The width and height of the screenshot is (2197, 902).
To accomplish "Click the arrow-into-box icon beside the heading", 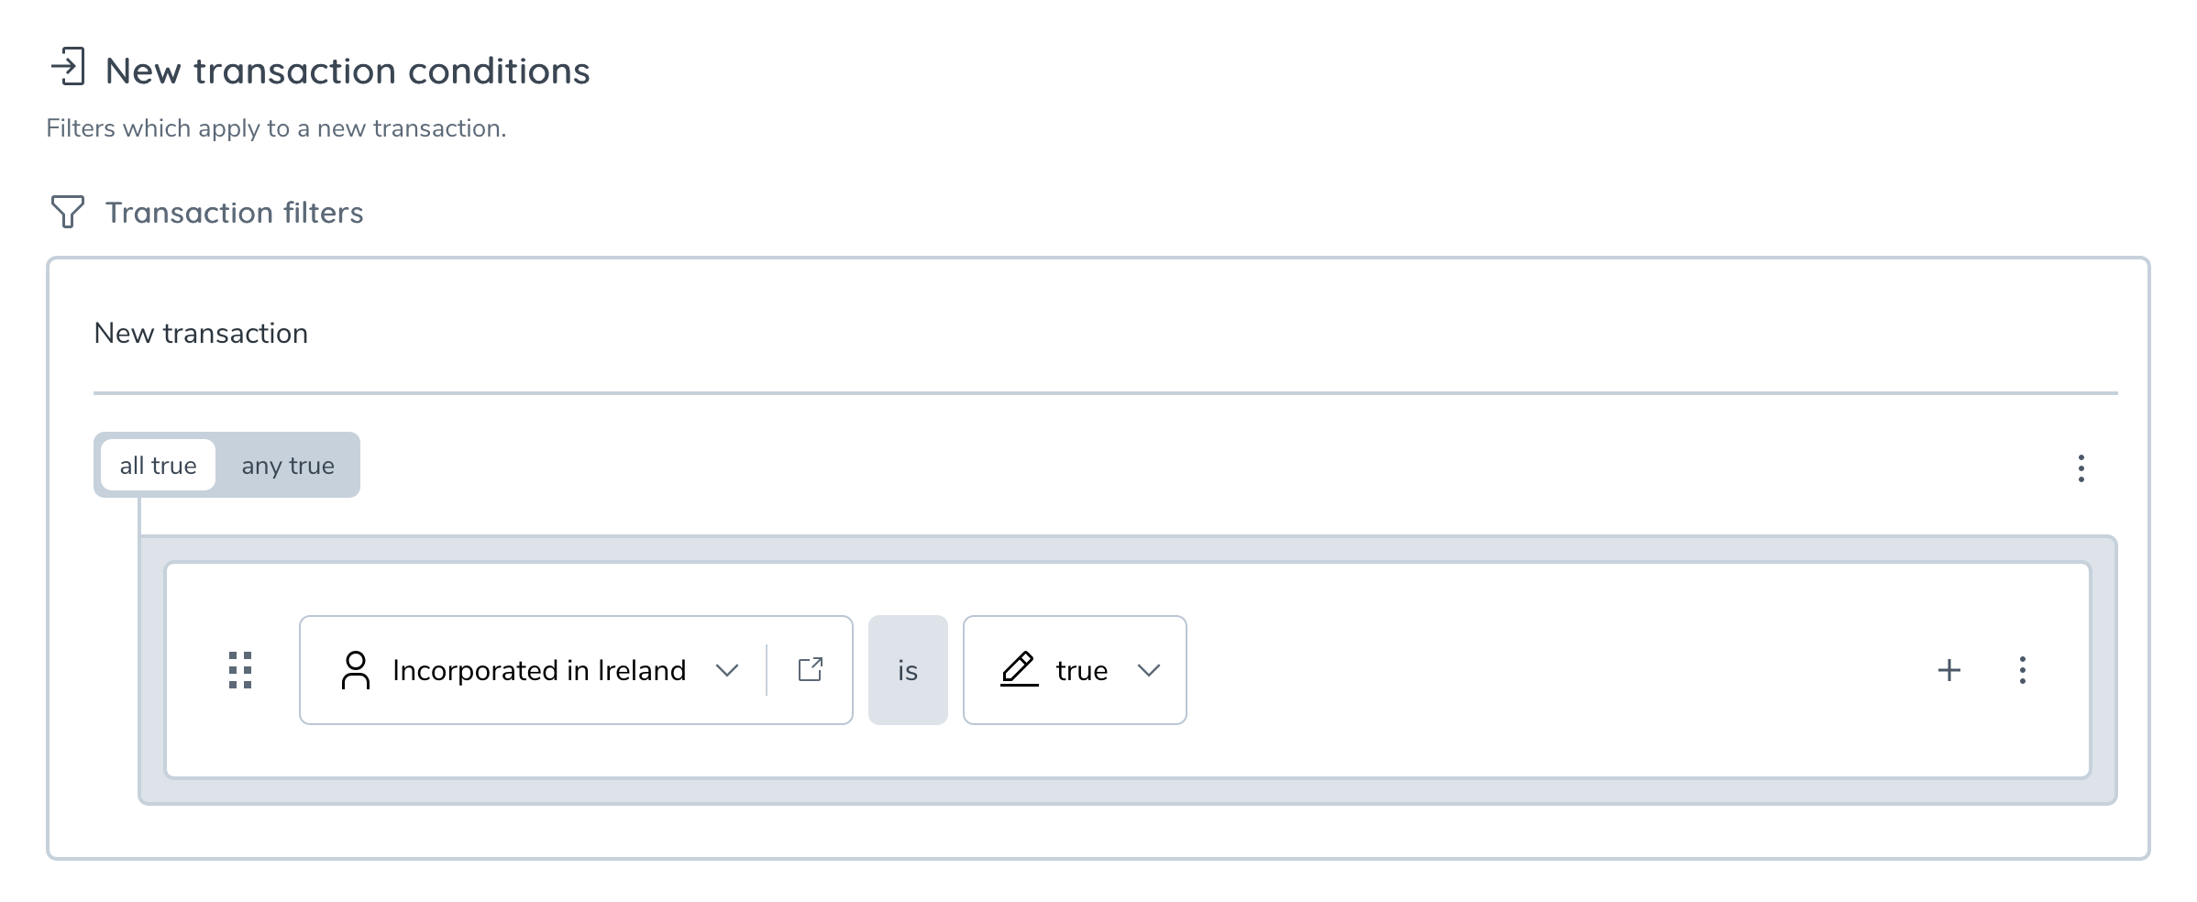I will pyautogui.click(x=68, y=68).
